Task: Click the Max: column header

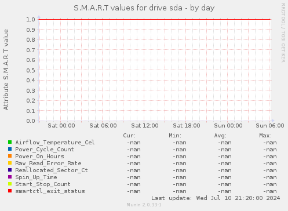Action: click(x=265, y=136)
